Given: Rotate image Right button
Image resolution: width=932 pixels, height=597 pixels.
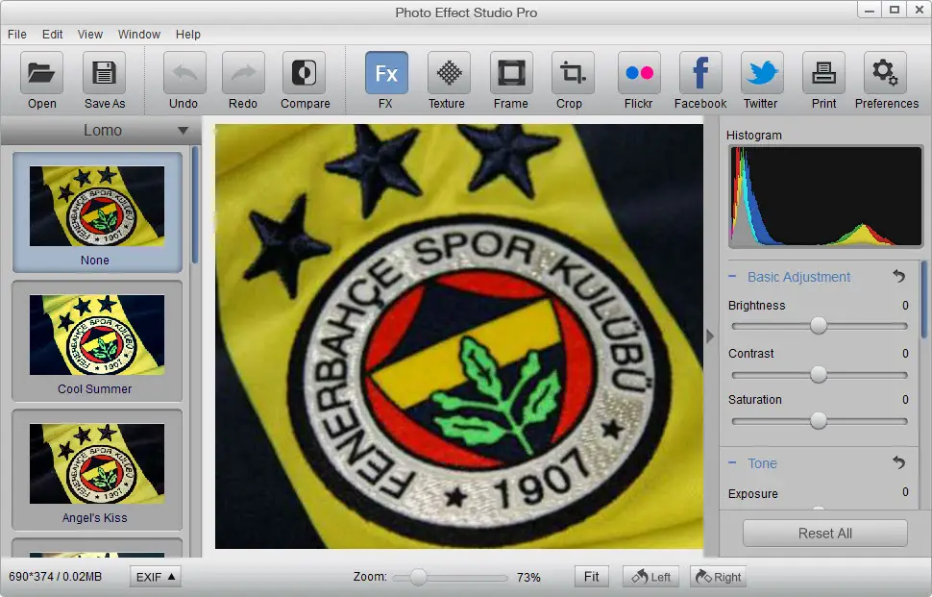Looking at the screenshot, I should pos(718,577).
